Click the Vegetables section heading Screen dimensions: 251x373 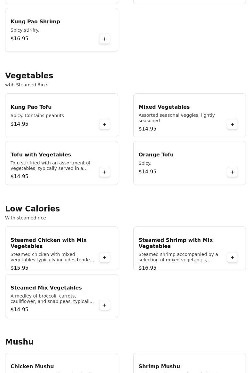tap(29, 76)
